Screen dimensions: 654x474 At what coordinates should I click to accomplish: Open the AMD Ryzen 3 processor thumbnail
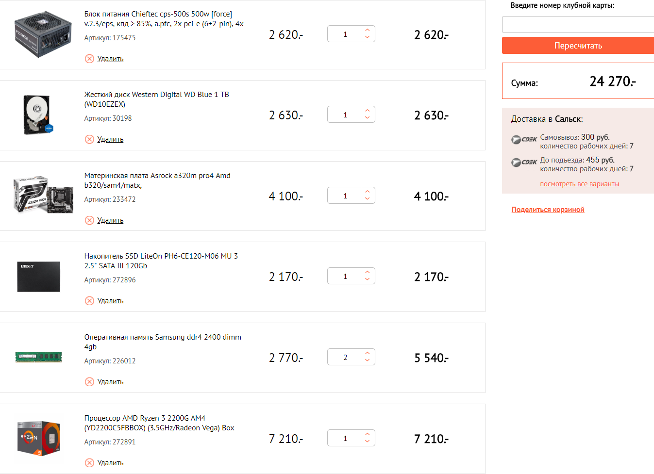[x=38, y=438]
